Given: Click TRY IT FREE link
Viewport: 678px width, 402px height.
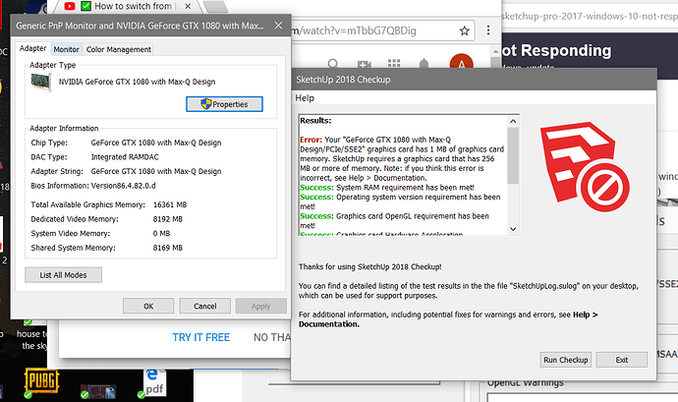Looking at the screenshot, I should pyautogui.click(x=201, y=337).
